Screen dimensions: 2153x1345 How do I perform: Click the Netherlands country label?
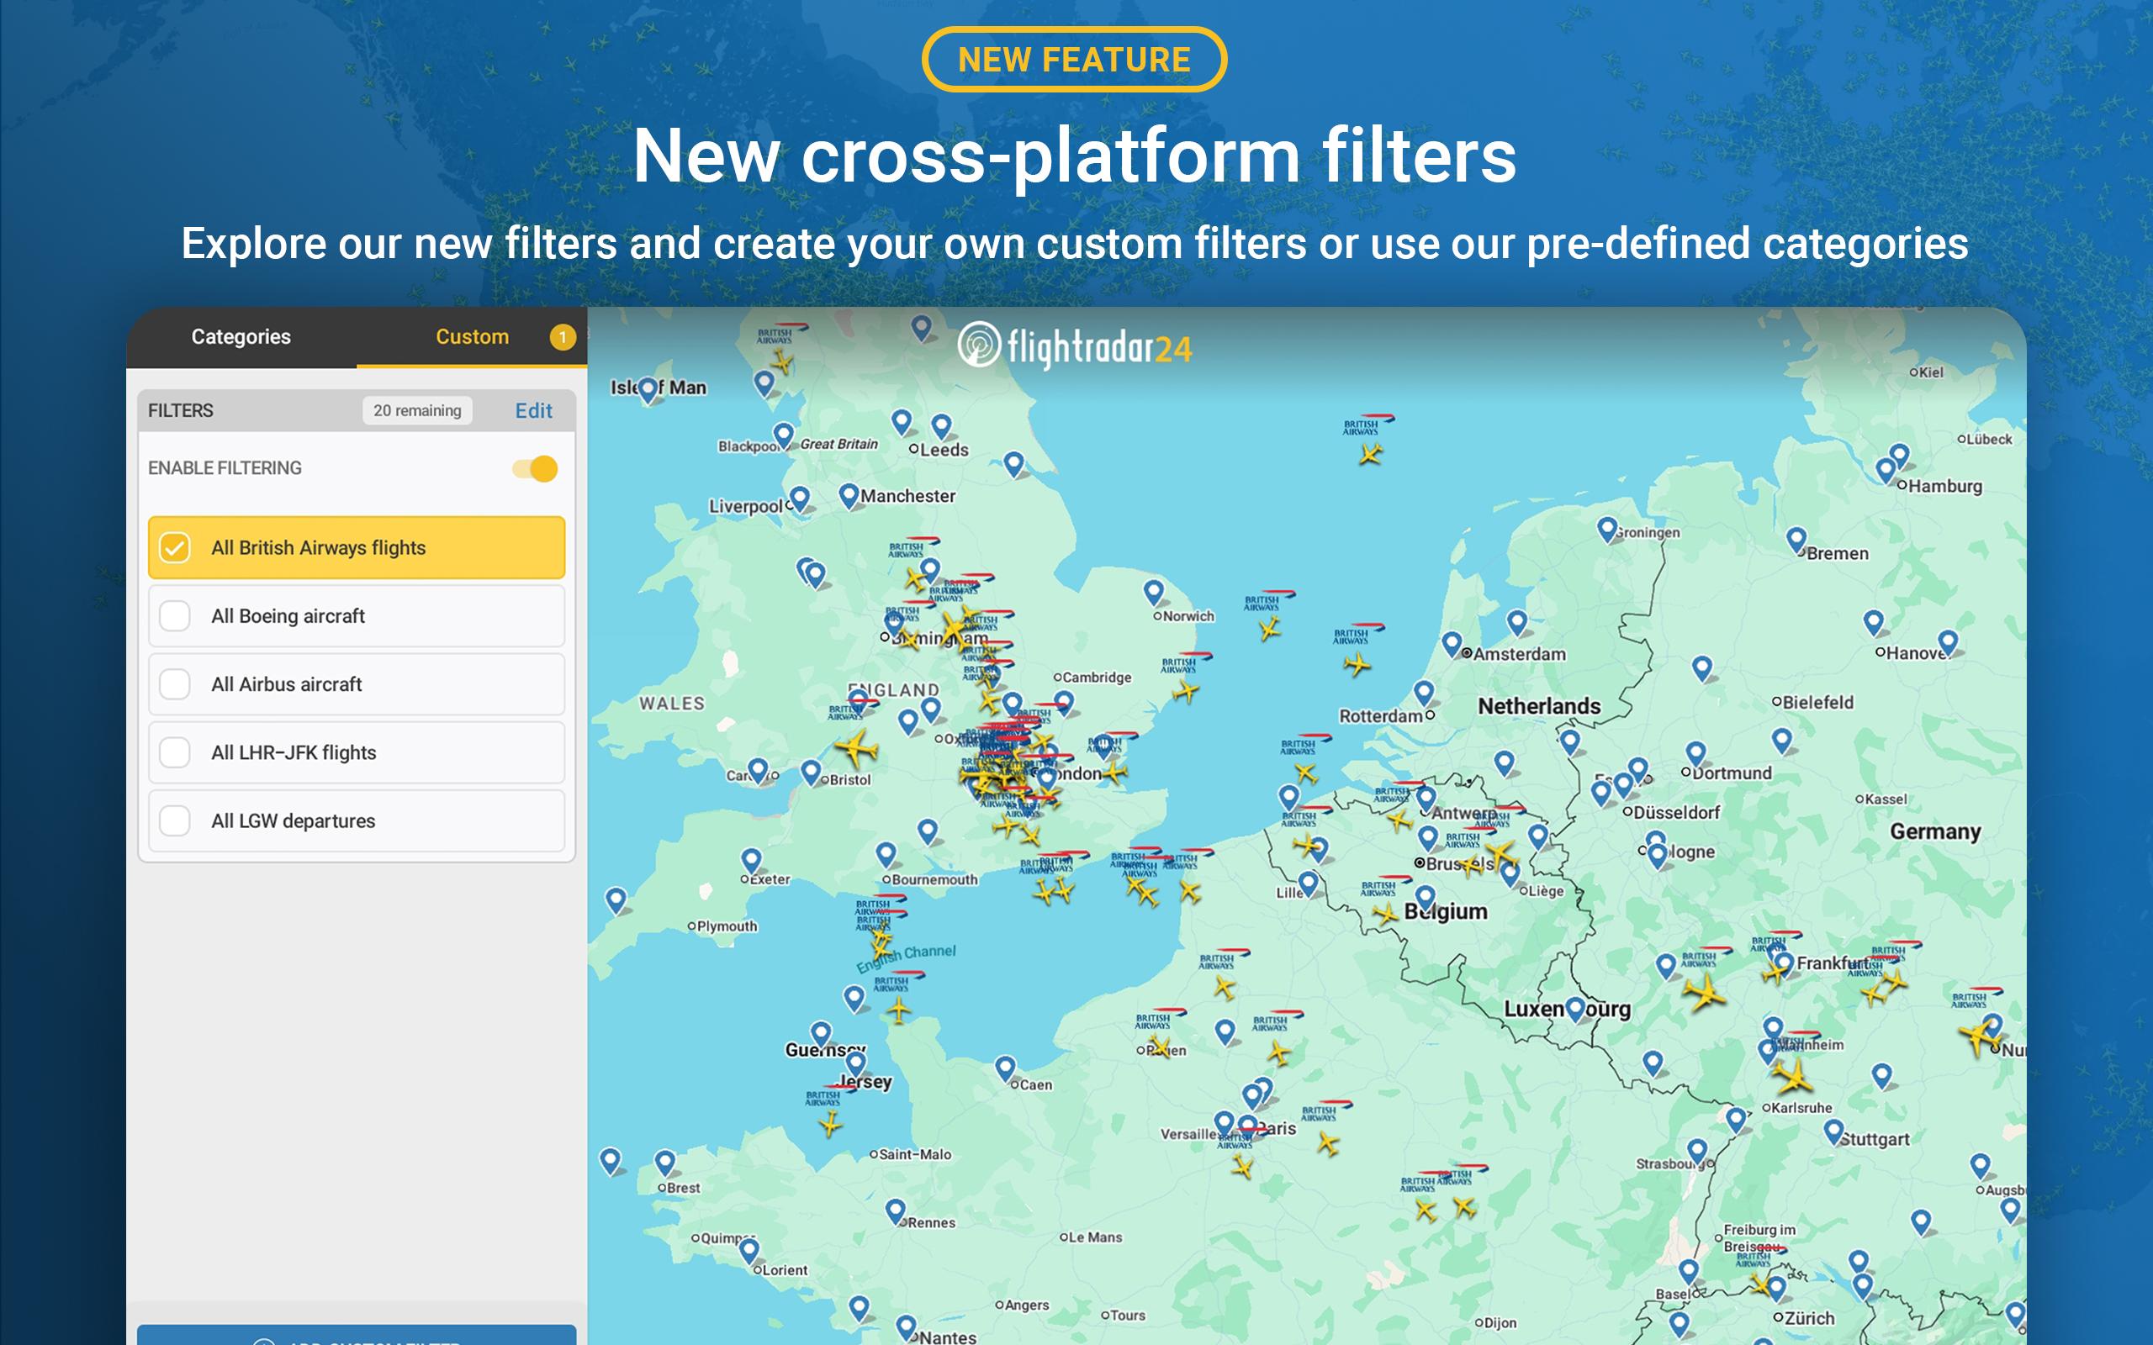tap(1539, 706)
